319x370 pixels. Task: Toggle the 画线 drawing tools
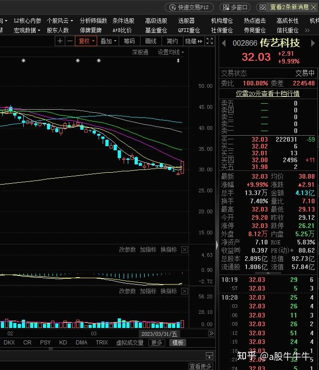point(151,41)
